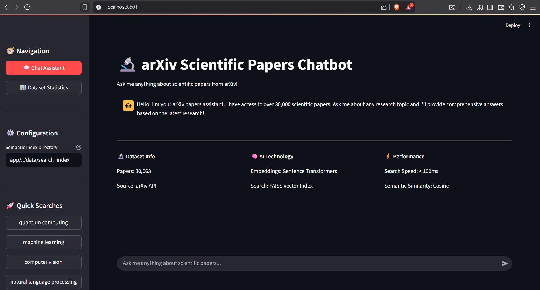Screen dimensions: 540x290
Task: Open the browser downloads icon
Action: point(469,7)
